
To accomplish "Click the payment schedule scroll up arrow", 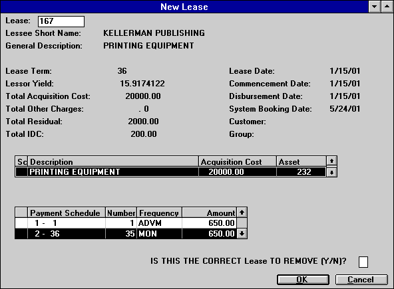I will (242, 213).
